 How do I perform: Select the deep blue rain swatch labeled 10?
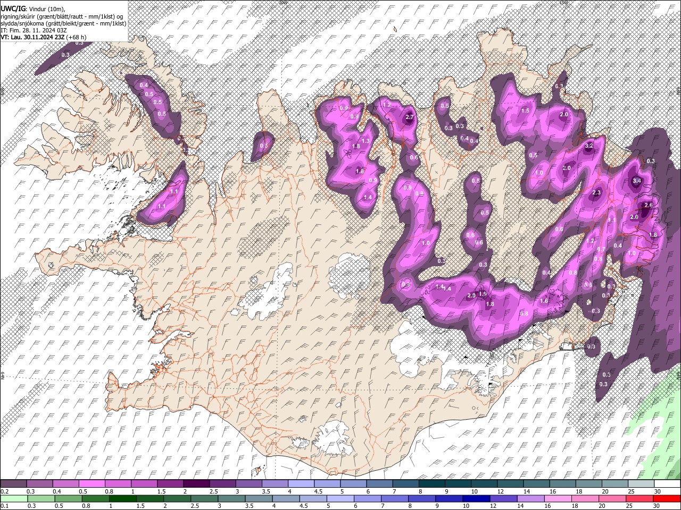click(477, 498)
